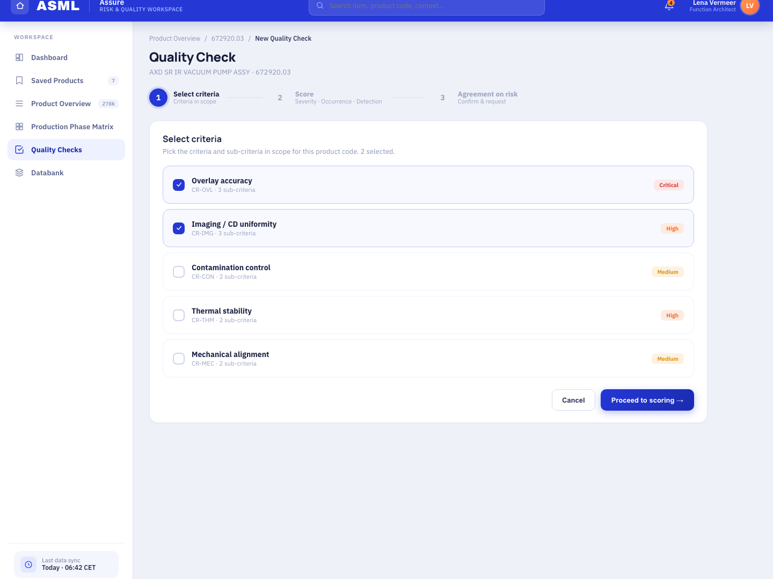Follow the 672920.03 breadcrumb link

pos(228,39)
